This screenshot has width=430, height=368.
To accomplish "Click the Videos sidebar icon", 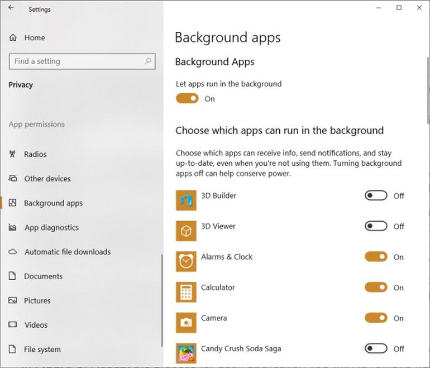I will pyautogui.click(x=13, y=324).
